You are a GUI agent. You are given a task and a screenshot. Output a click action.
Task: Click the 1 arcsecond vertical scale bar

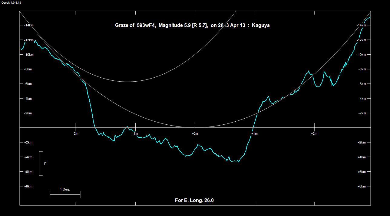pos(40,164)
